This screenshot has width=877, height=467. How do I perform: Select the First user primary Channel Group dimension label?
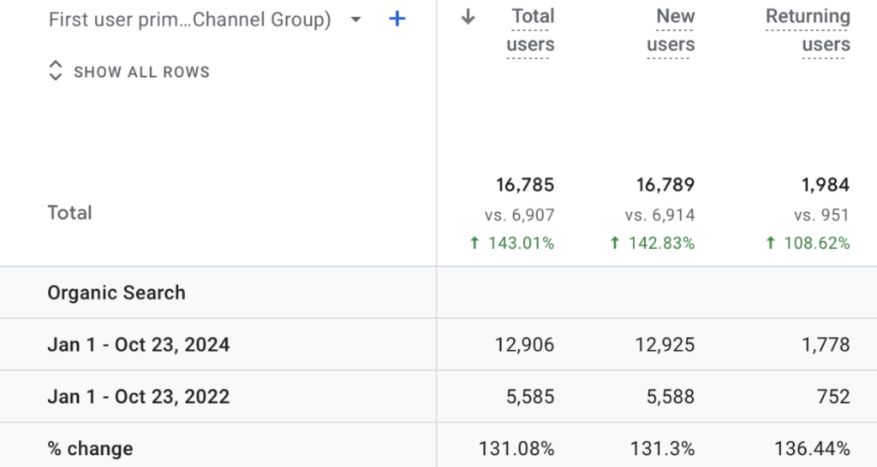(x=189, y=20)
